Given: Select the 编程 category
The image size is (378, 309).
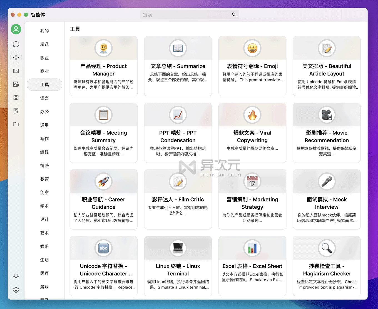Looking at the screenshot, I should tap(44, 152).
